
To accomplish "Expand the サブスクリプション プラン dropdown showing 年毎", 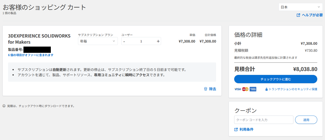I will [x=98, y=41].
